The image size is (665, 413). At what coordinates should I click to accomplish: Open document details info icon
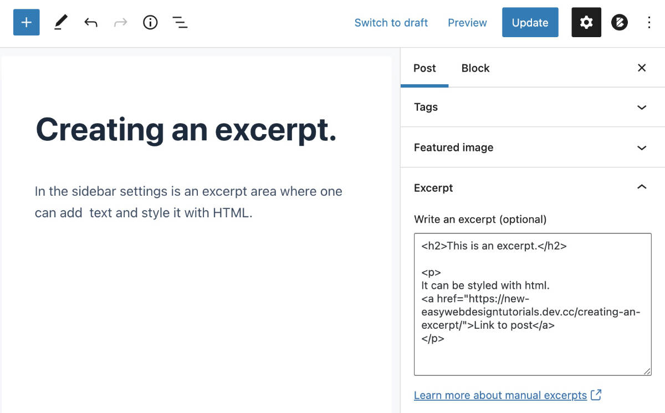click(x=150, y=23)
